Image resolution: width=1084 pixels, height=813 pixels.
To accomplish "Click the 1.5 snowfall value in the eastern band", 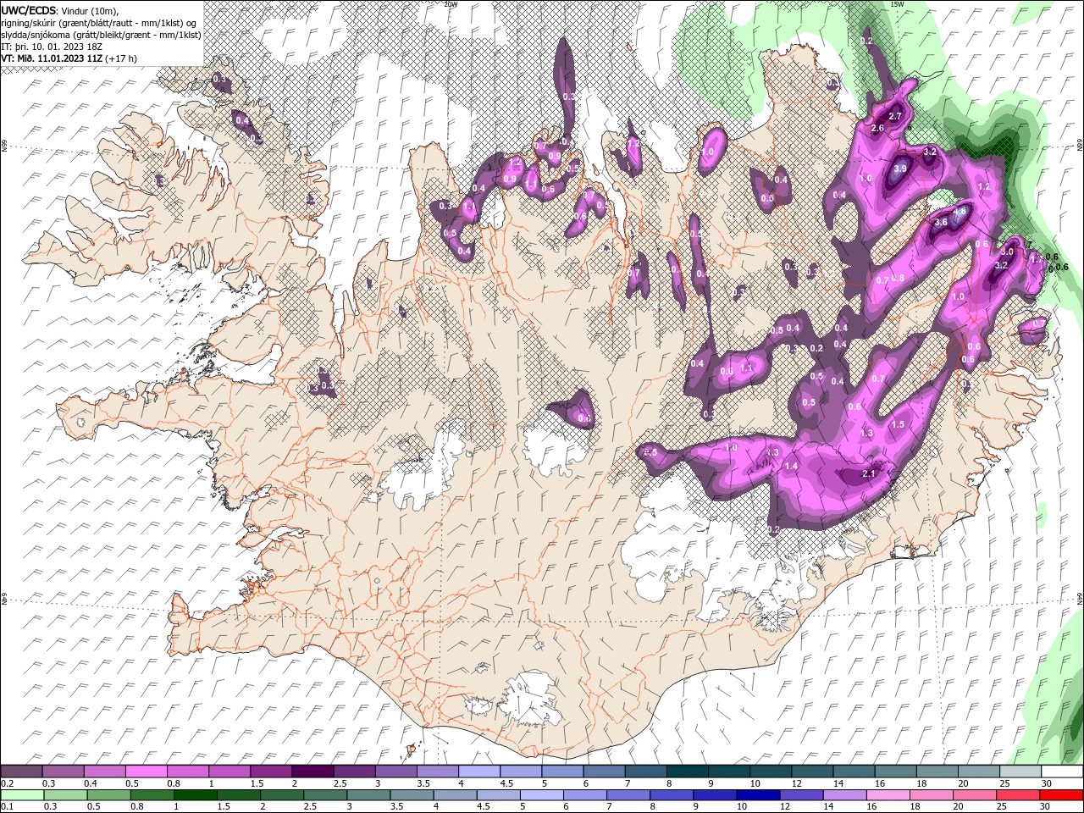I will [x=898, y=424].
